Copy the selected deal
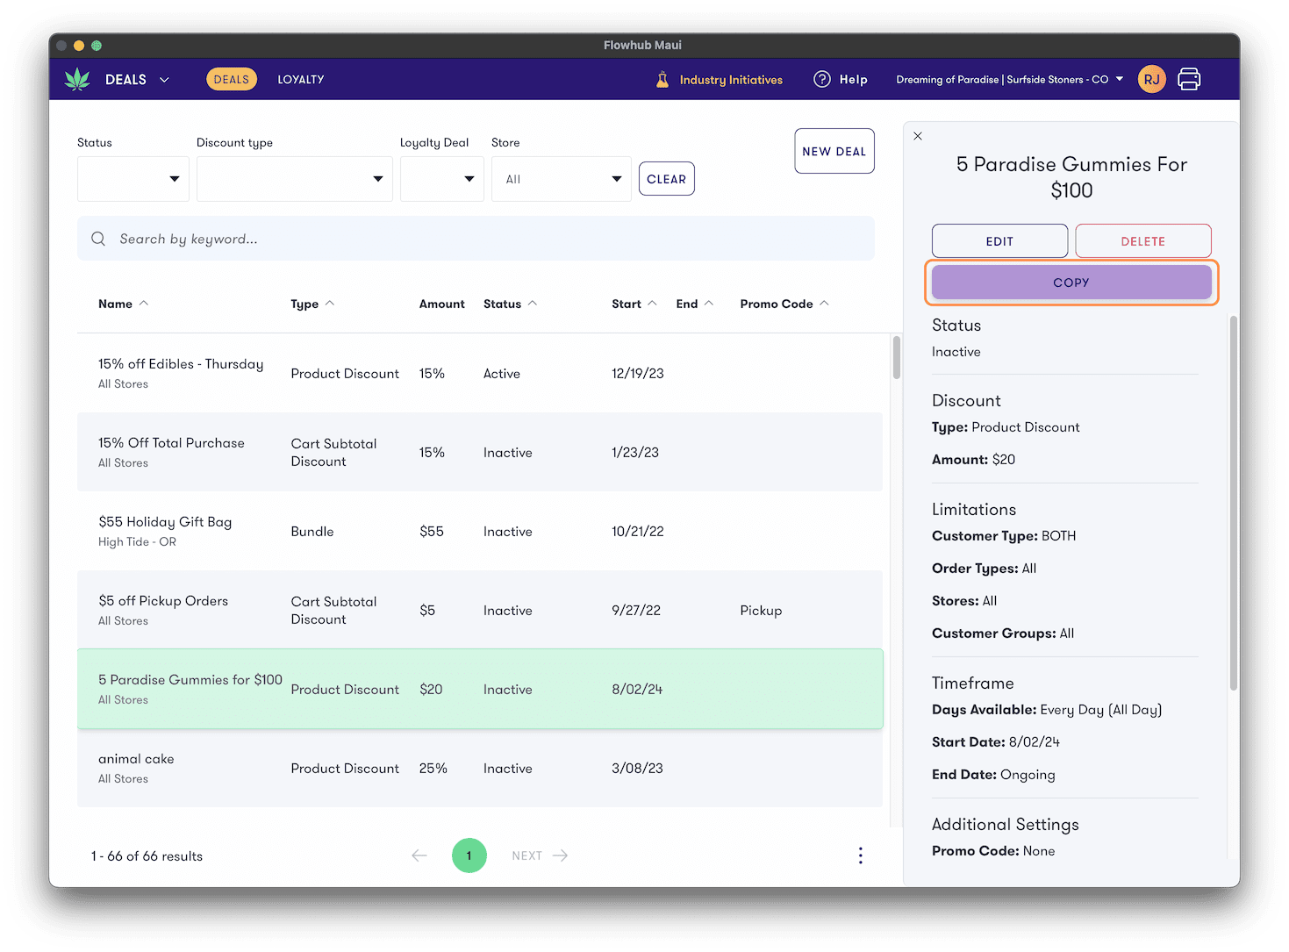 pyautogui.click(x=1071, y=283)
